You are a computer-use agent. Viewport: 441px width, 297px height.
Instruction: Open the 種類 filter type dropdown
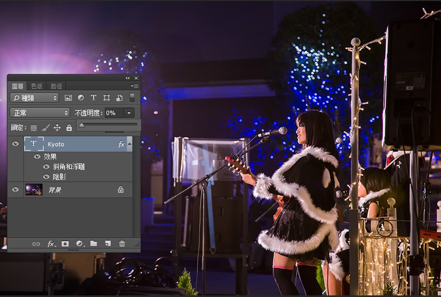pyautogui.click(x=34, y=98)
